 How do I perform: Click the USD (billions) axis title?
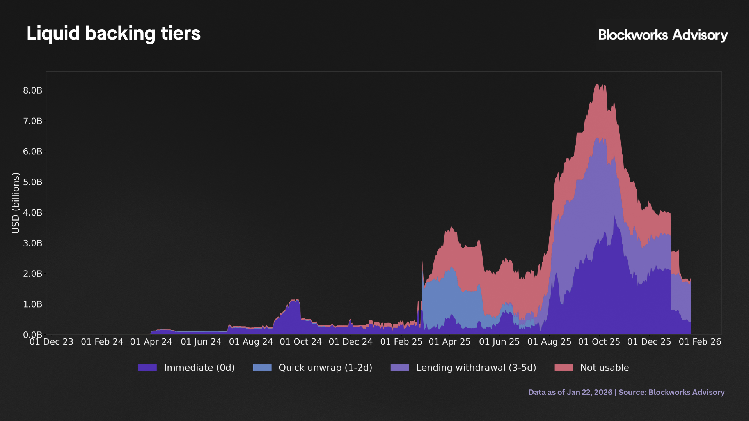(16, 203)
